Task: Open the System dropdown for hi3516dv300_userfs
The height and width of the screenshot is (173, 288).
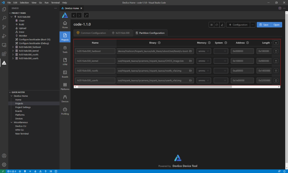Action: tap(221, 80)
